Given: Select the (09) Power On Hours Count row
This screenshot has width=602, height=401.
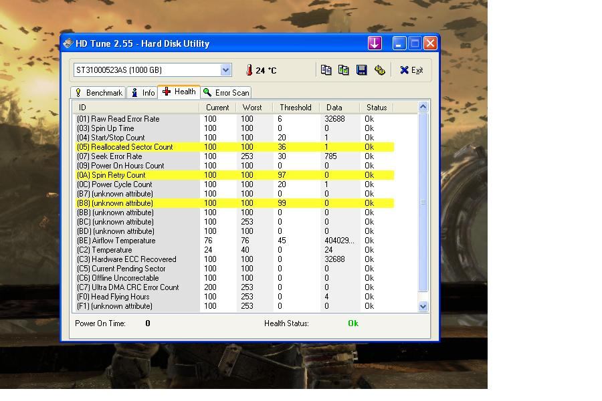Looking at the screenshot, I should (234, 165).
